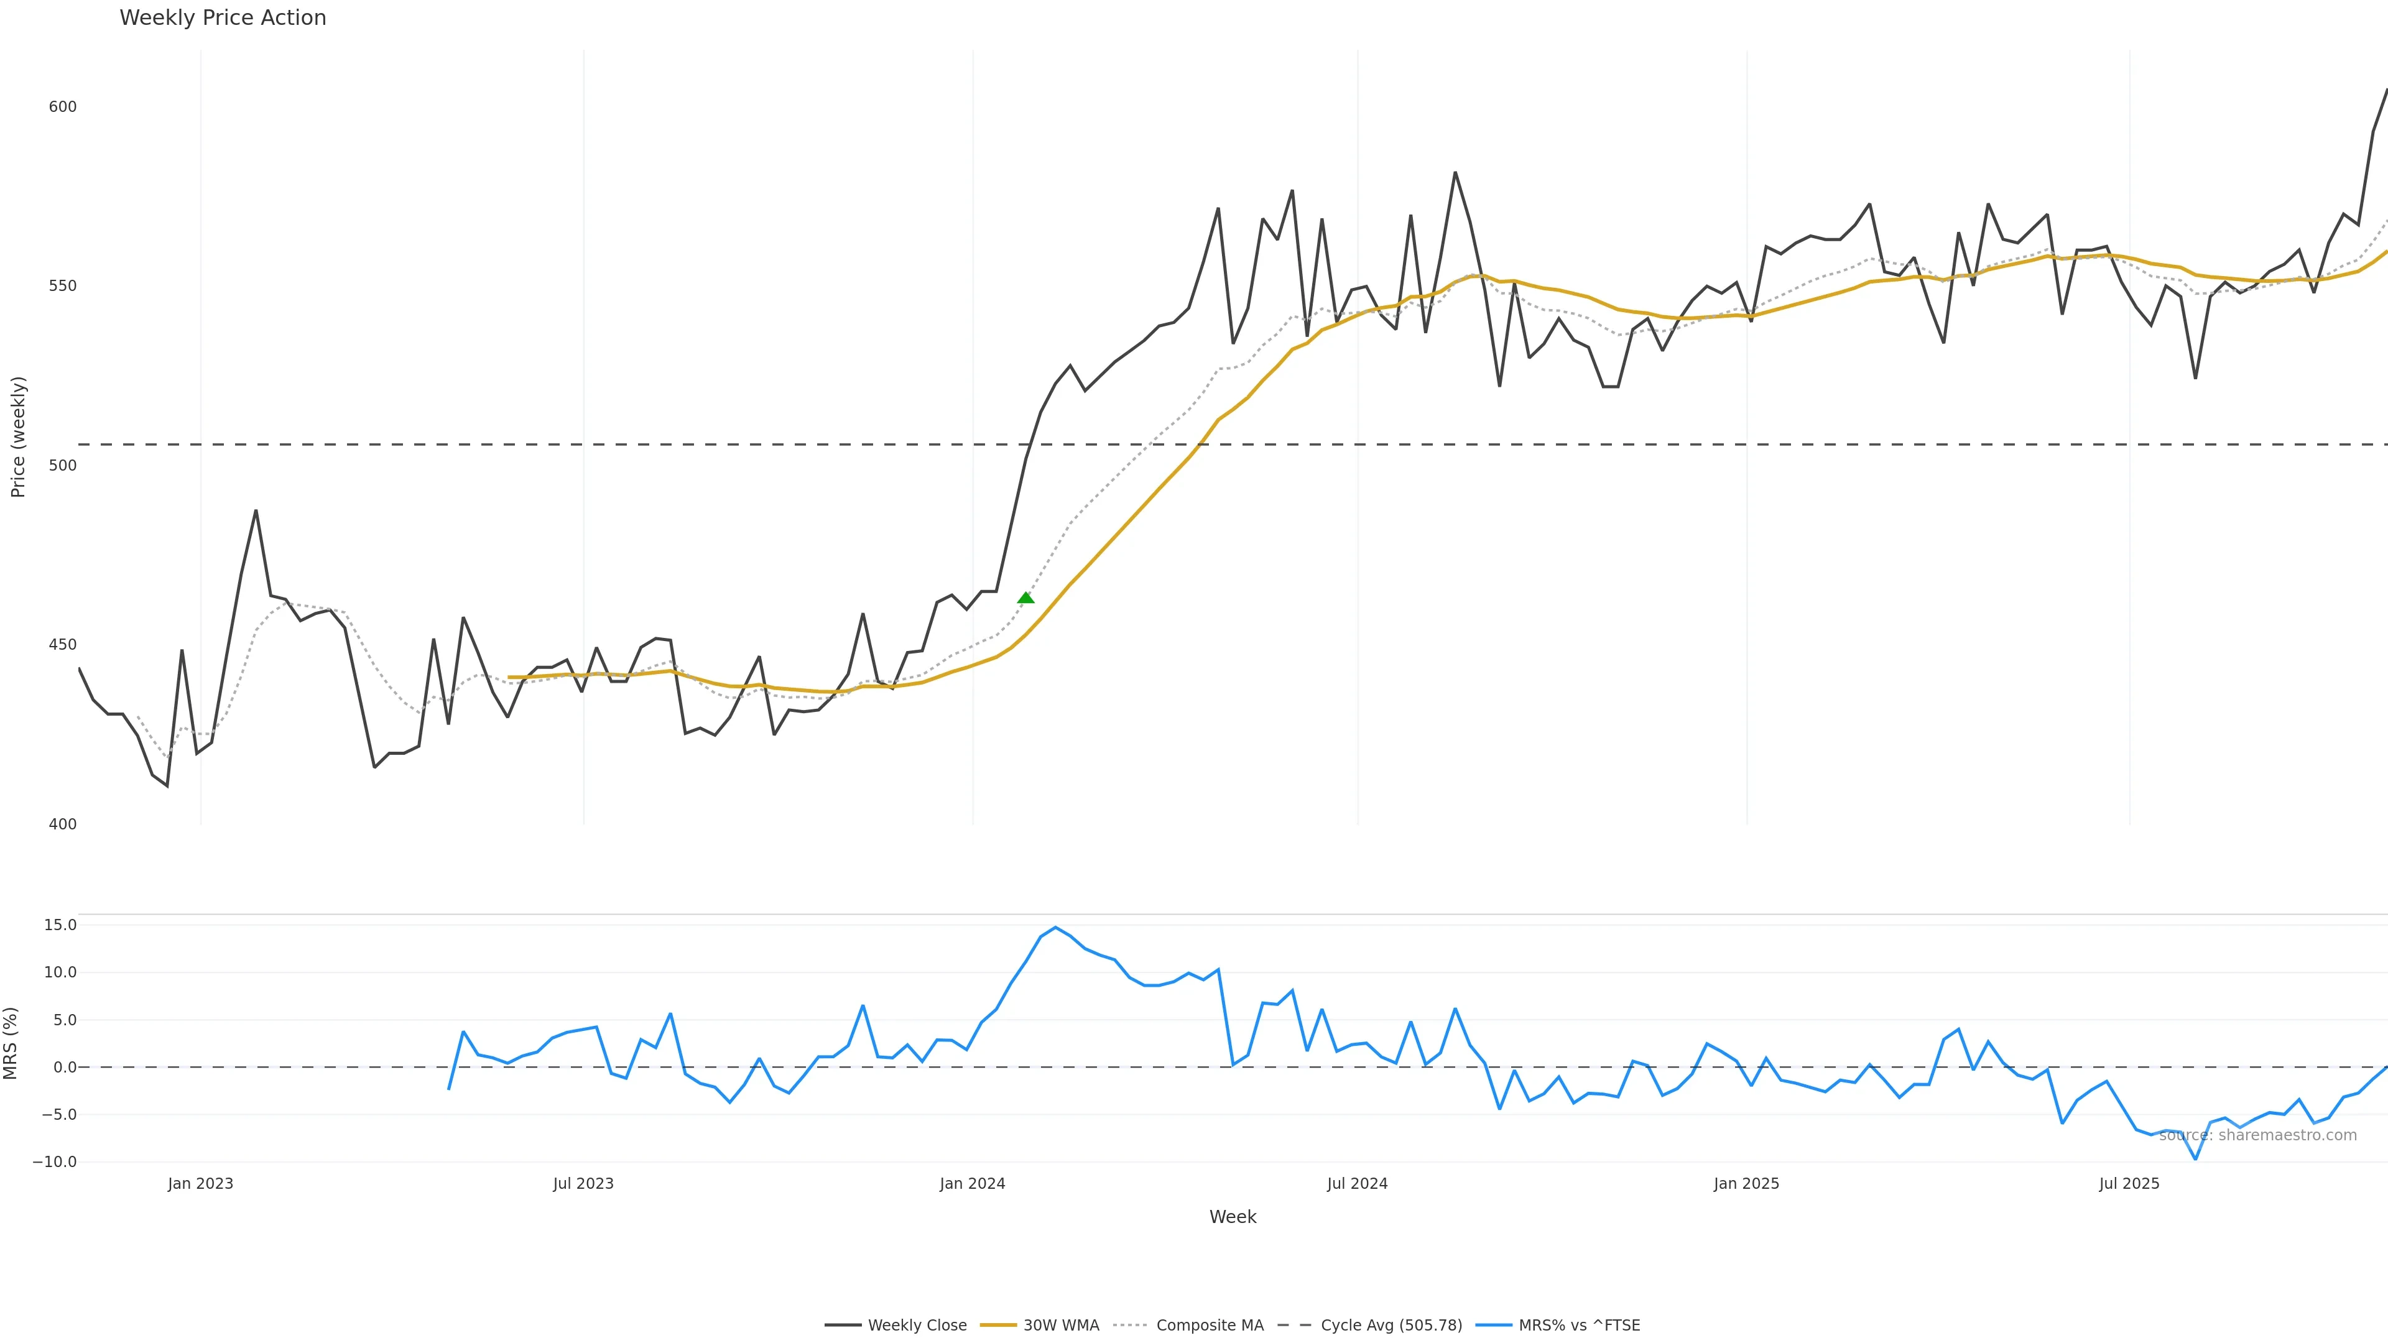Click the Jan 2024 x-axis tick label
The image size is (2388, 1343).
tap(971, 1184)
